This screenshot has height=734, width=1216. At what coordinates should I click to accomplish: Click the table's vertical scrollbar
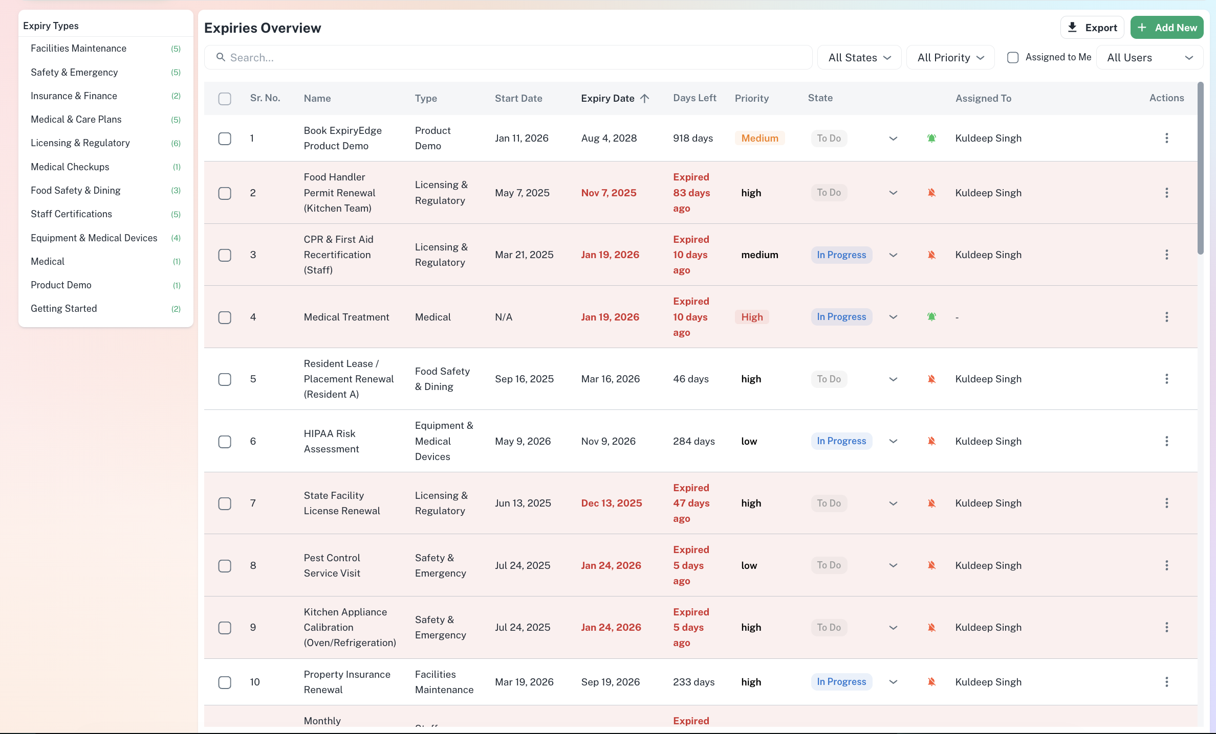(x=1200, y=169)
